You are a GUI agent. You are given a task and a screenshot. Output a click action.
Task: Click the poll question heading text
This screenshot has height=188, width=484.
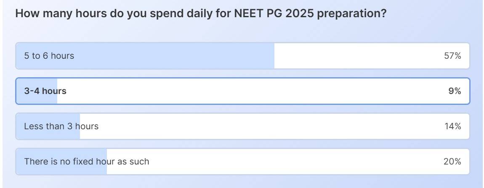(201, 13)
